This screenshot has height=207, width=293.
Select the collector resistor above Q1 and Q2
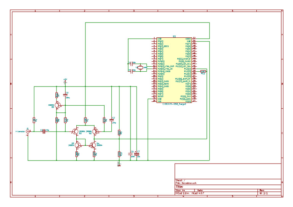click(85, 120)
